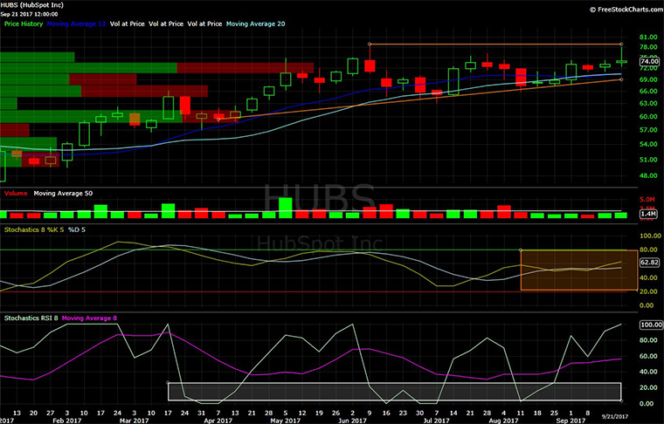Image resolution: width=664 pixels, height=424 pixels.
Task: Click 20.00 in the Stochastics %K panel axis
Action: 650,291
